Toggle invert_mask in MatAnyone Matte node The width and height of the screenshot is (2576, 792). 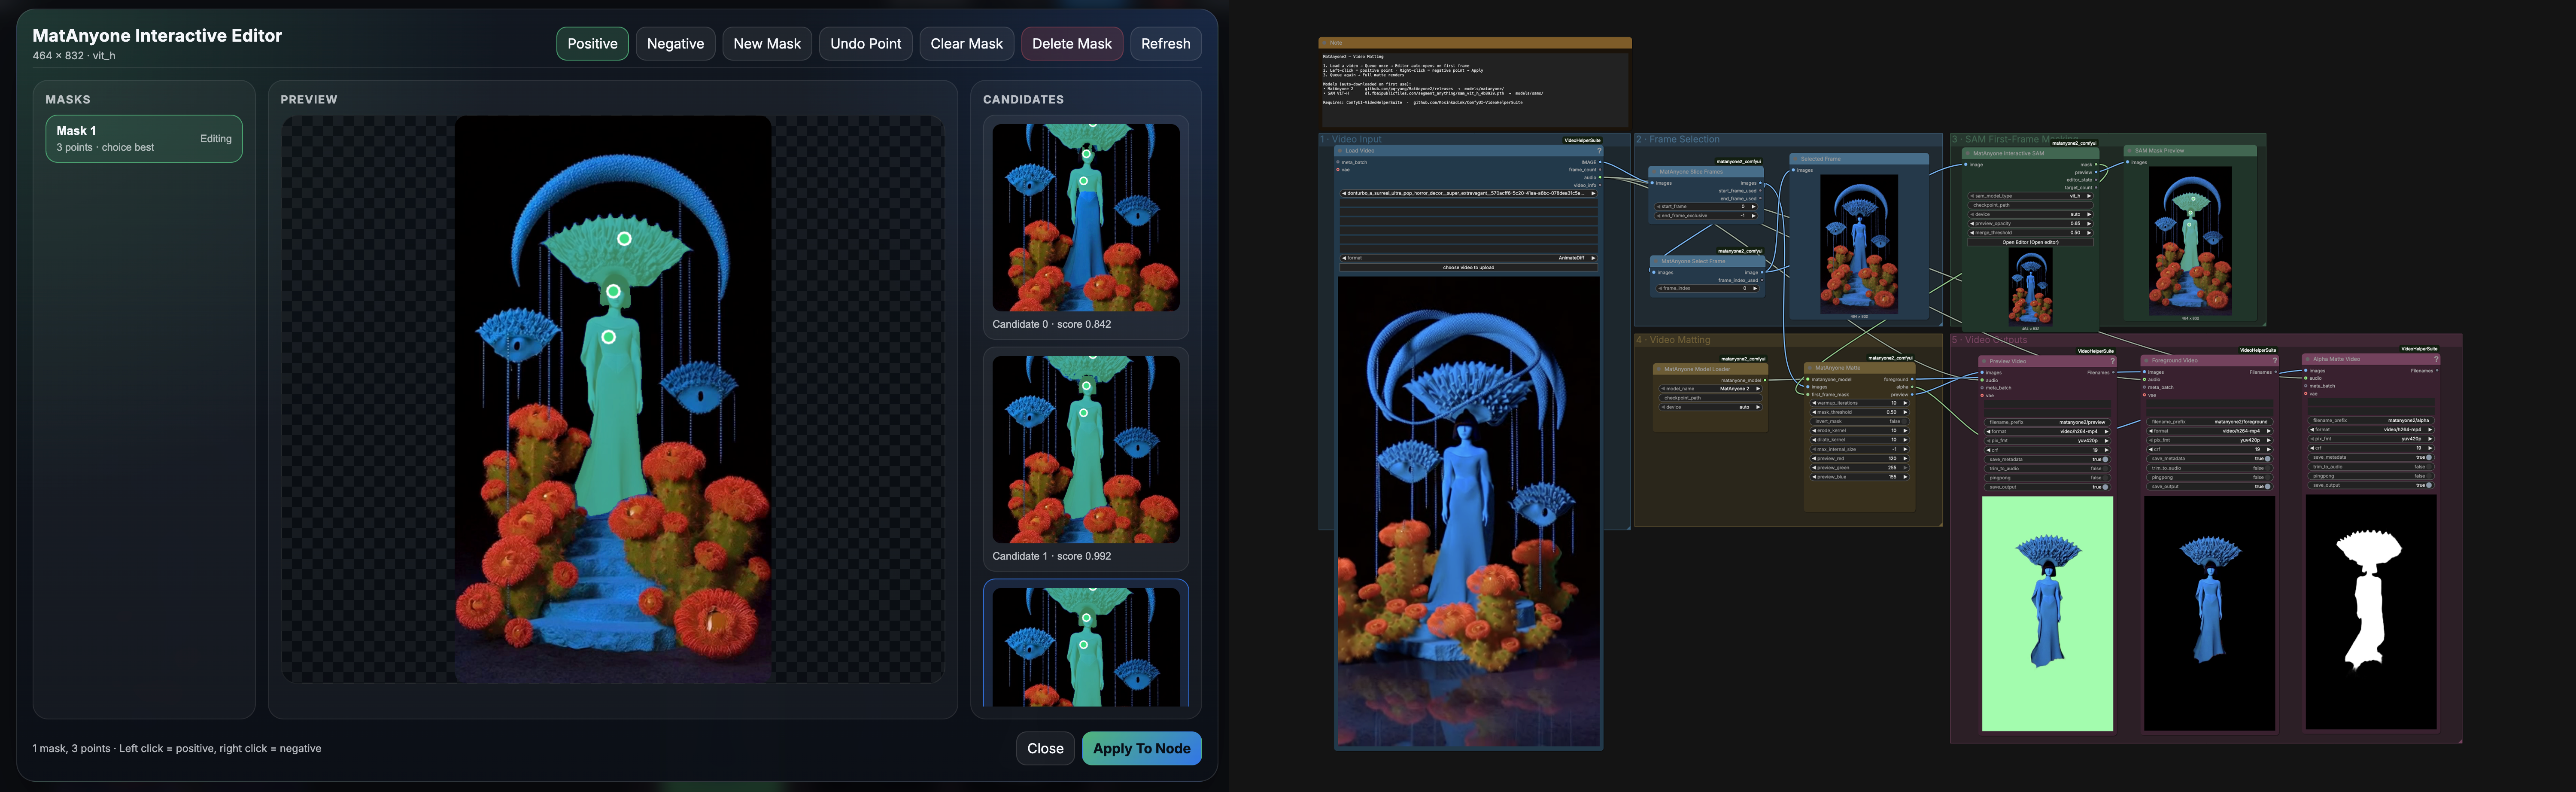(1860, 422)
